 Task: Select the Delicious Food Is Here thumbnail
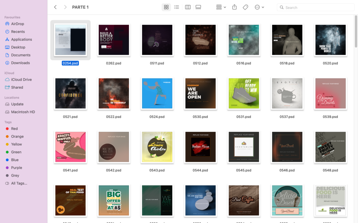coord(331,200)
